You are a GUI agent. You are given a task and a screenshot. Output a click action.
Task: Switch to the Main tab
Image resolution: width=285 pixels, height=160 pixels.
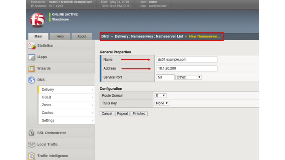tap(38, 36)
